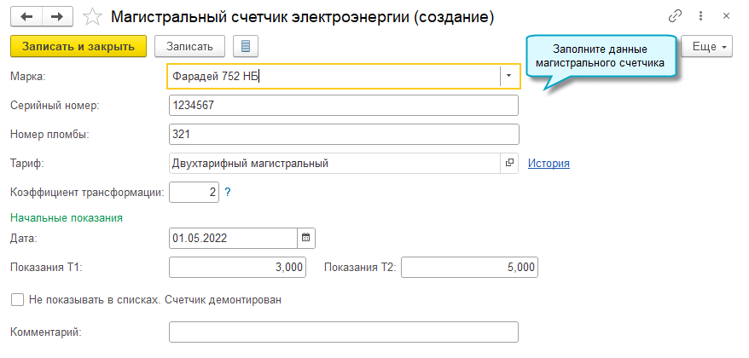Open the История link
The width and height of the screenshot is (749, 358).
[549, 163]
